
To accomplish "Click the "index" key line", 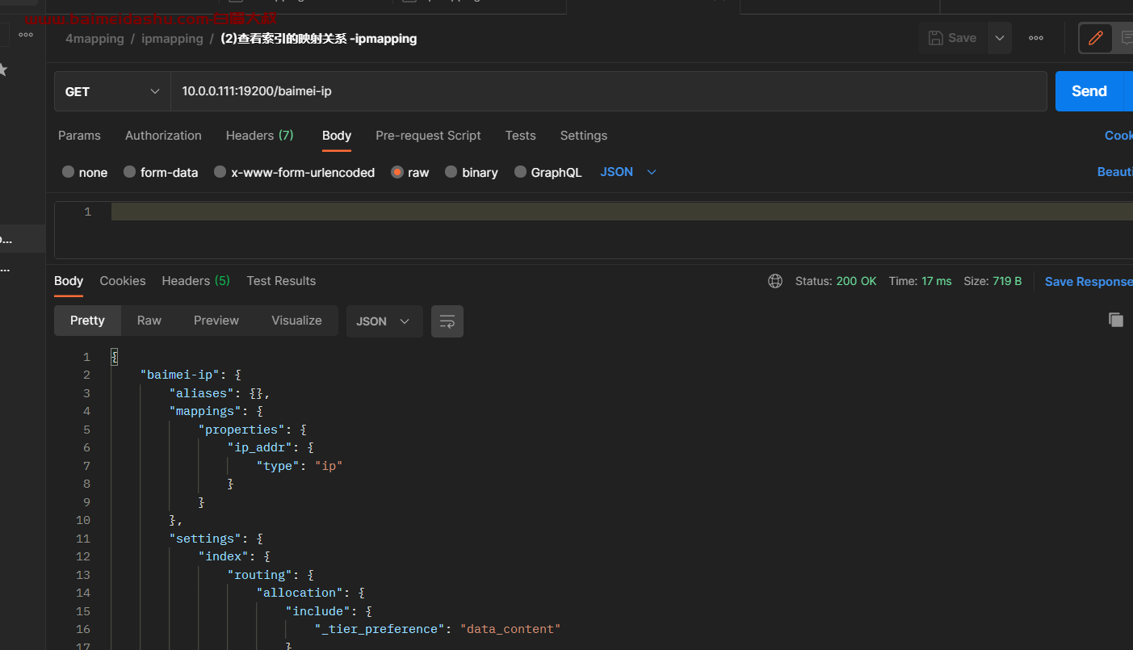I will pyautogui.click(x=224, y=556).
